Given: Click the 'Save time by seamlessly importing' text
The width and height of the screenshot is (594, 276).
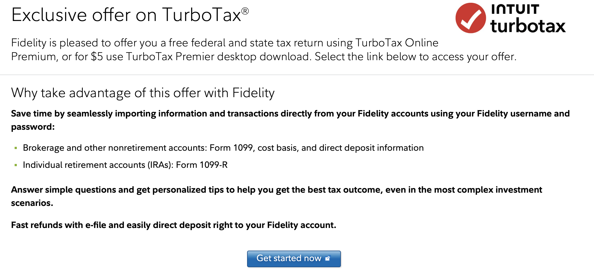Looking at the screenshot, I should [x=290, y=120].
